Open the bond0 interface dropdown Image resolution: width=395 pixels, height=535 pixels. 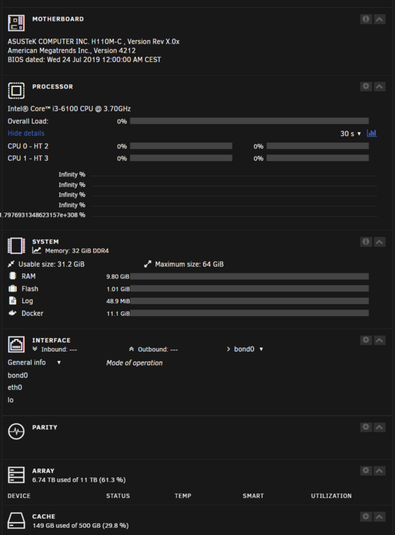click(x=248, y=349)
